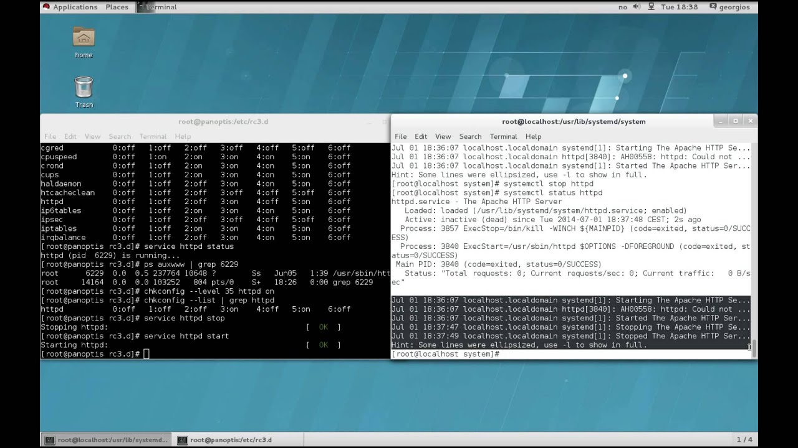Open View menu in localhost terminal
798x448 pixels.
[x=443, y=136]
